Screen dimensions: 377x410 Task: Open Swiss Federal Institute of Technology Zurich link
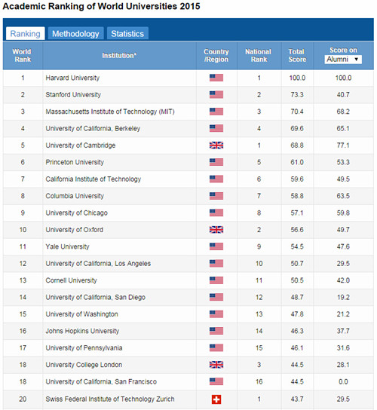pos(110,399)
